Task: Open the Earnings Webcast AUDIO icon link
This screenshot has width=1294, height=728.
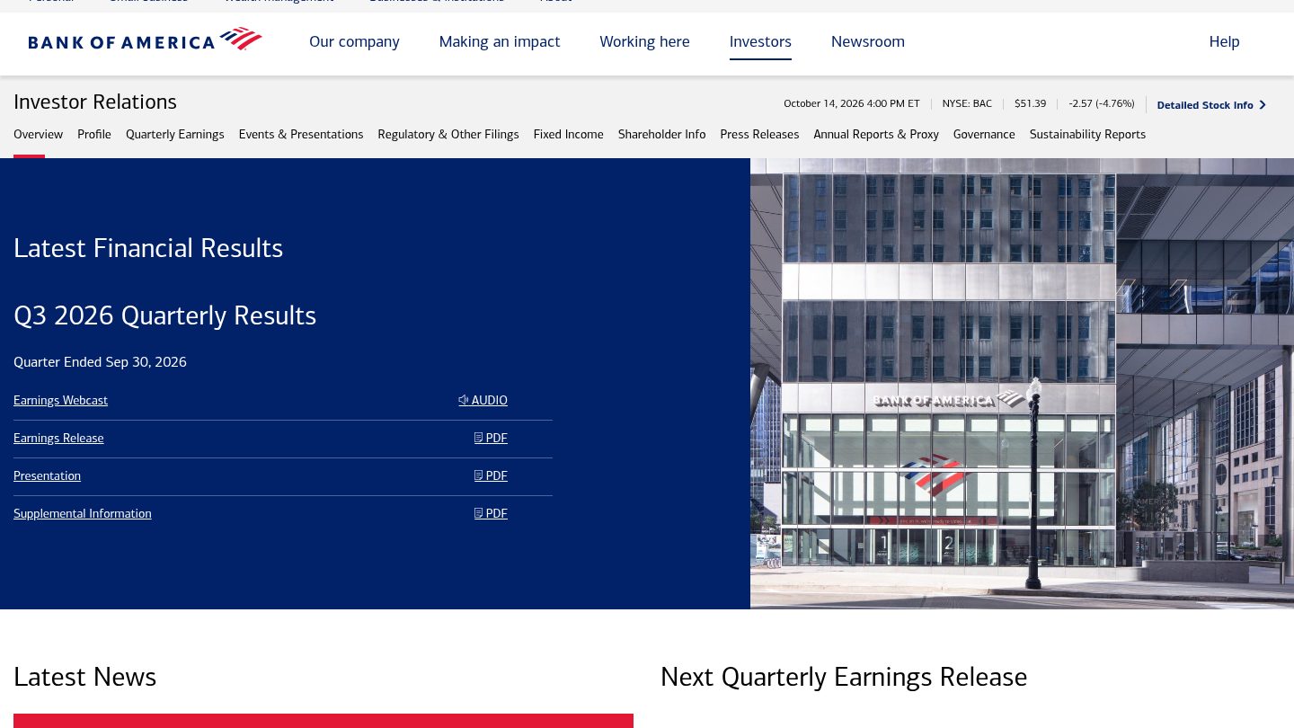Action: (464, 400)
